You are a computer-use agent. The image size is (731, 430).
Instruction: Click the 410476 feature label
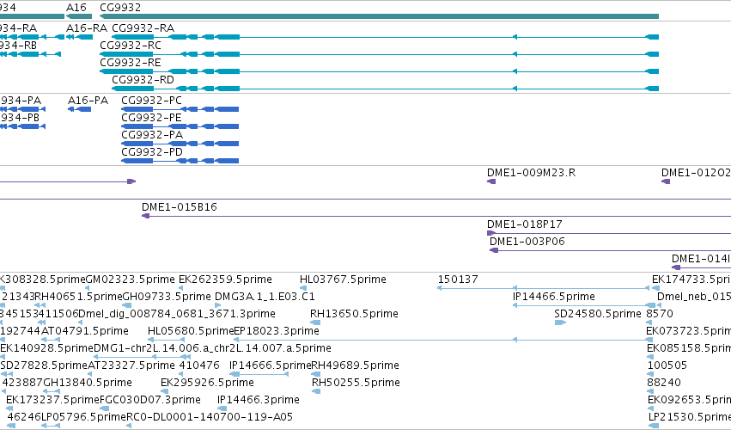pos(199,365)
